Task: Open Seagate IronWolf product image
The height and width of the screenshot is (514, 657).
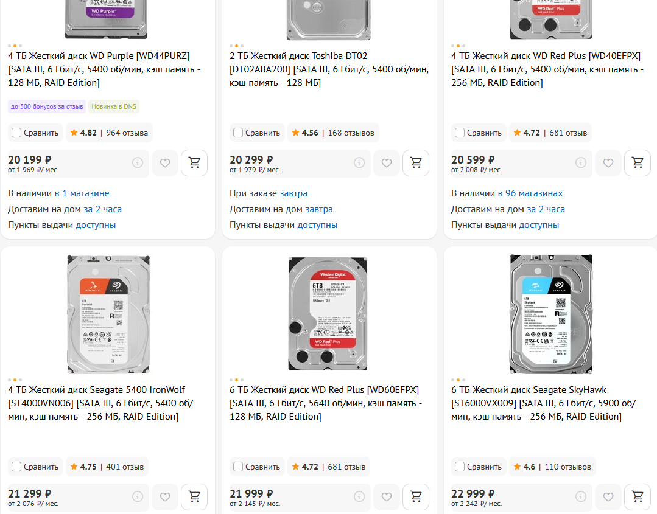Action: pos(107,314)
